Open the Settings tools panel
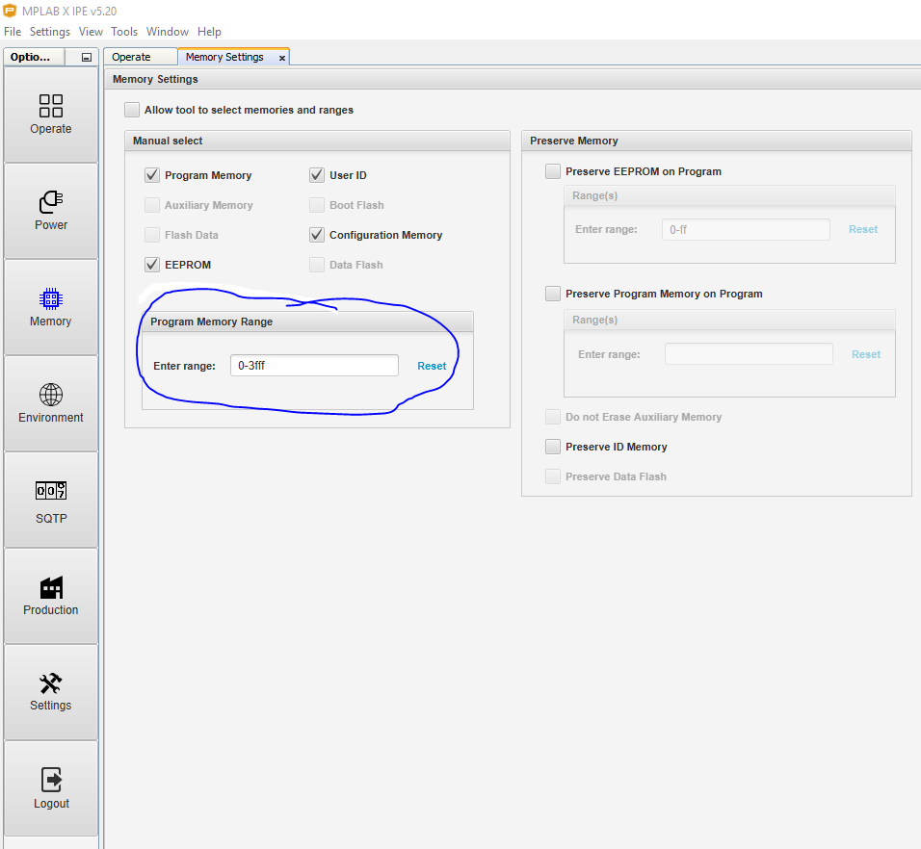 (x=50, y=692)
